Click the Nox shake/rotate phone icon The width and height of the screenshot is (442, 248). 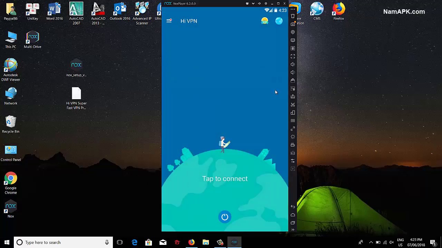coord(293,16)
